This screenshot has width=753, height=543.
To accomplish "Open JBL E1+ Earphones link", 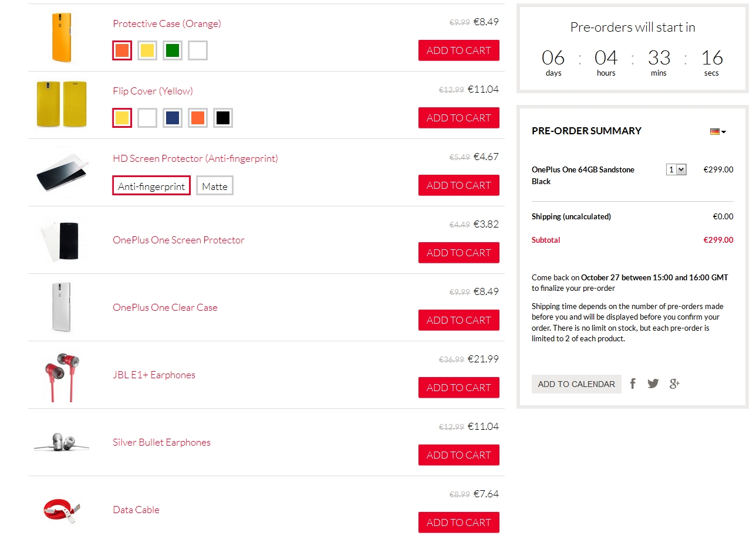I will pos(154,375).
